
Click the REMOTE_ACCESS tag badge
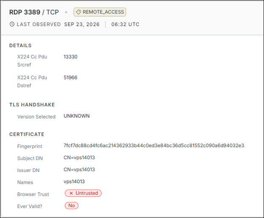(x=100, y=12)
